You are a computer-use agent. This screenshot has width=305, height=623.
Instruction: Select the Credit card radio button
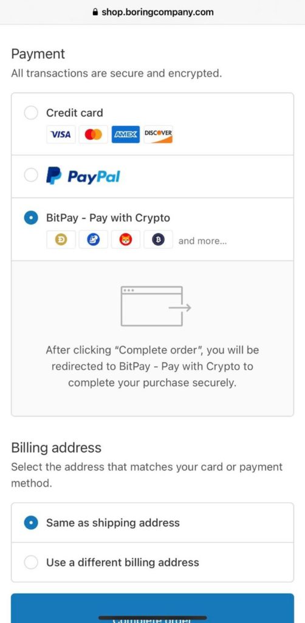coord(31,113)
